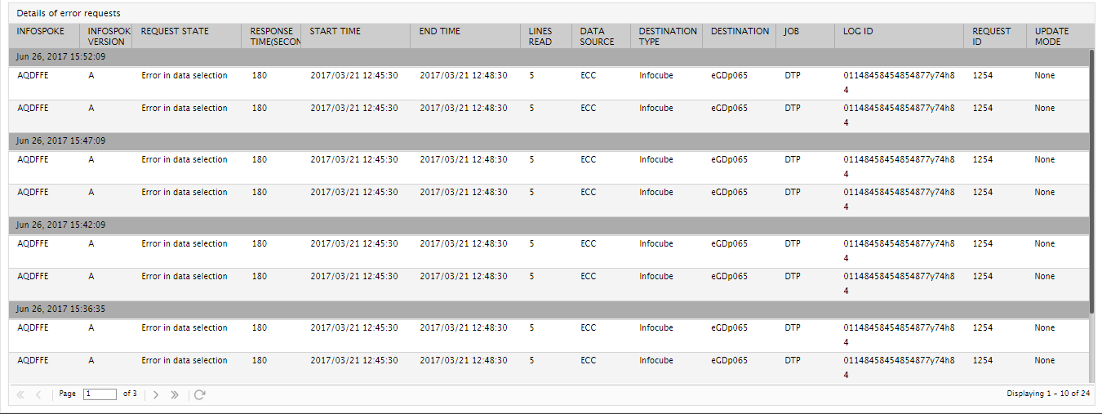Collapse the Jun 26, 2017 15:36:35 group

[549, 309]
